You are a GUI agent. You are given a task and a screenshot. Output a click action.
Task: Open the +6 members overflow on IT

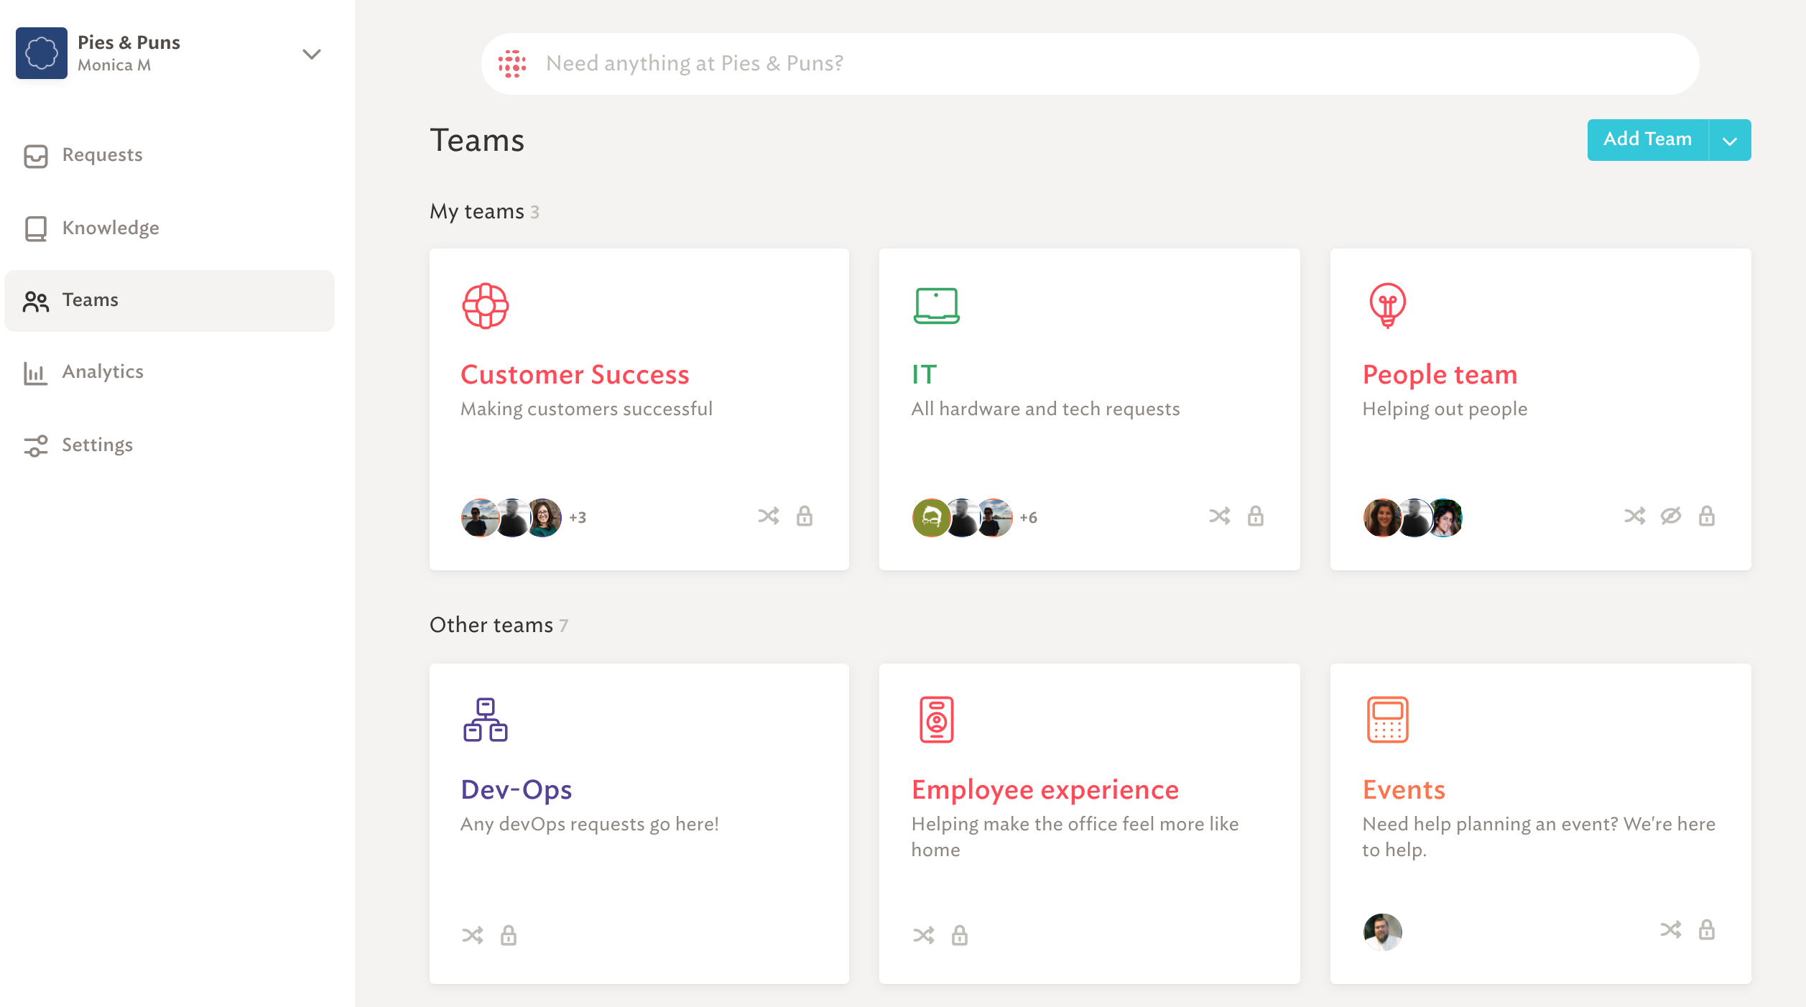point(1028,517)
